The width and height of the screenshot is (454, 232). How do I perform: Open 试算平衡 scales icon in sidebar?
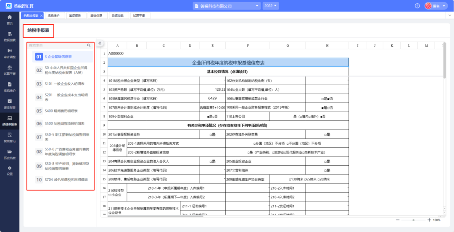click(10, 67)
